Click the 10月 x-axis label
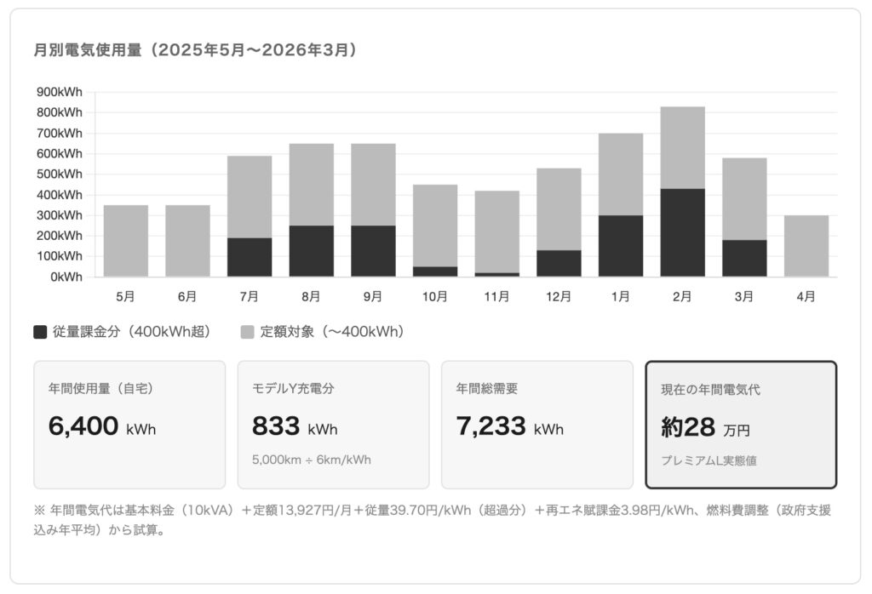This screenshot has width=872, height=594. click(x=434, y=296)
